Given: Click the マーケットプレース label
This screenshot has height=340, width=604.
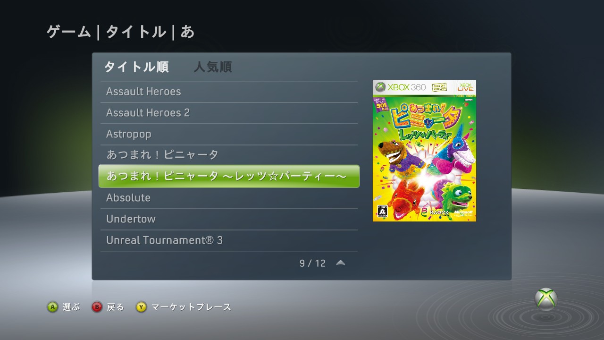Looking at the screenshot, I should pyautogui.click(x=191, y=307).
